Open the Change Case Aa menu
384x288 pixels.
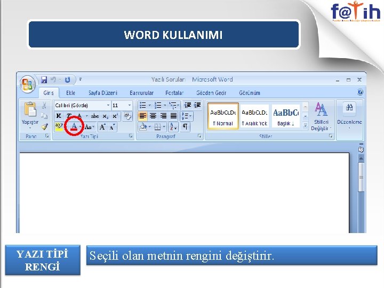point(89,127)
